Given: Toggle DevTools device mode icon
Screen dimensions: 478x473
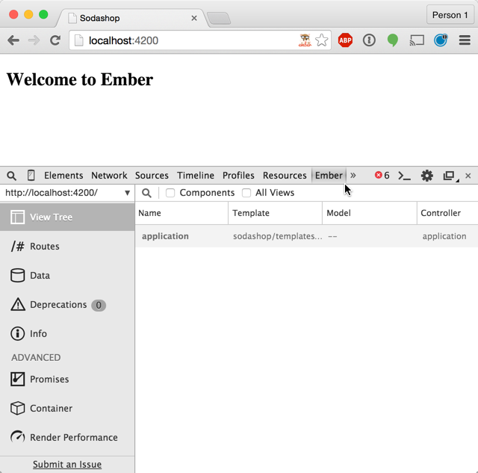Looking at the screenshot, I should pos(31,176).
